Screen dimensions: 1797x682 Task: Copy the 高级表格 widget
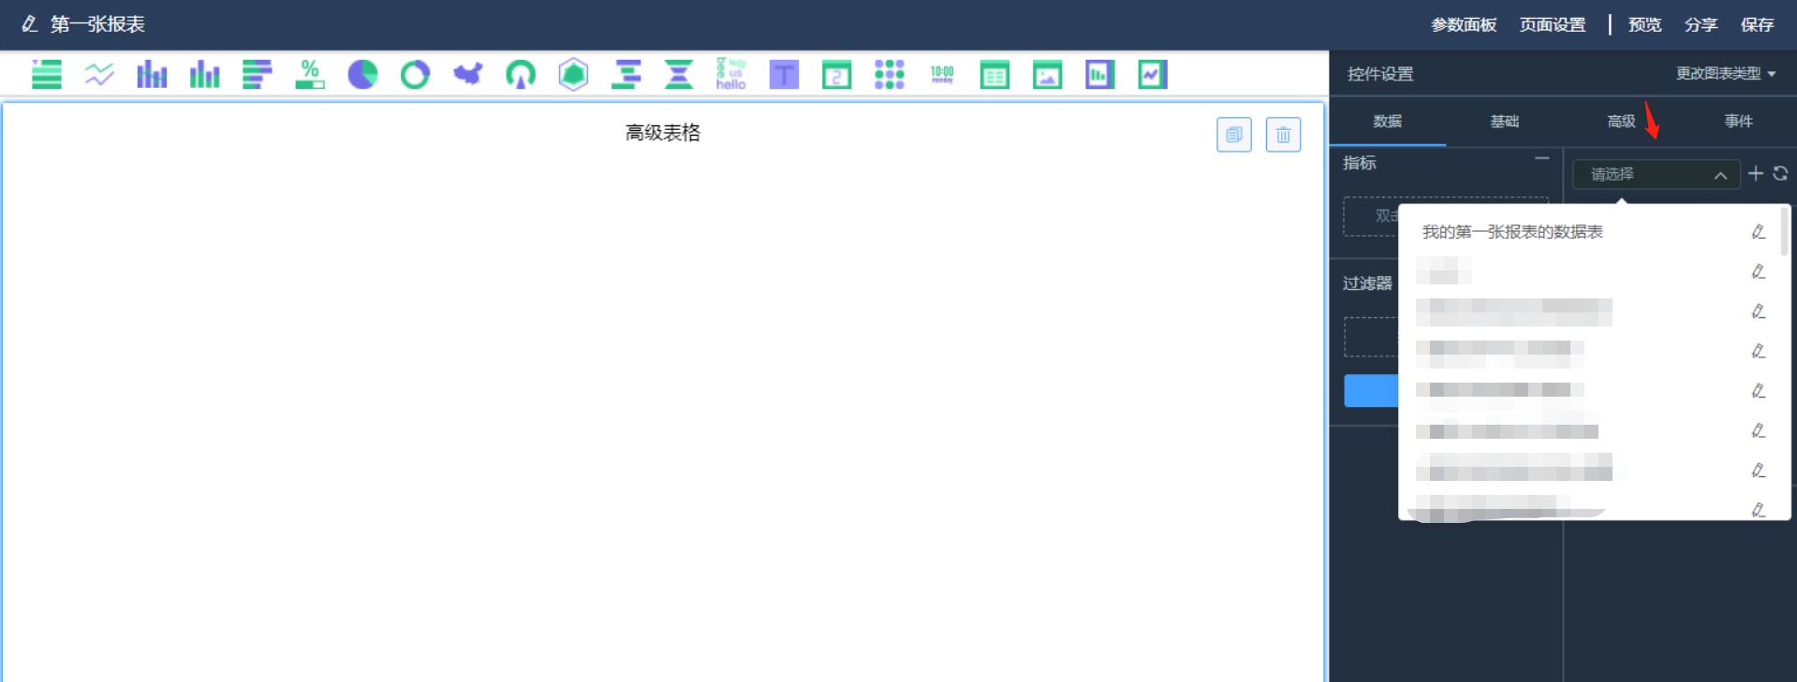click(1233, 135)
